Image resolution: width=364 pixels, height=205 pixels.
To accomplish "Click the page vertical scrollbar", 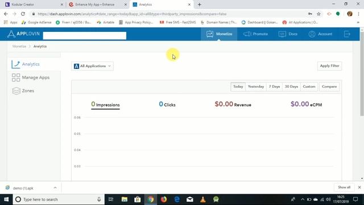I will [362, 73].
